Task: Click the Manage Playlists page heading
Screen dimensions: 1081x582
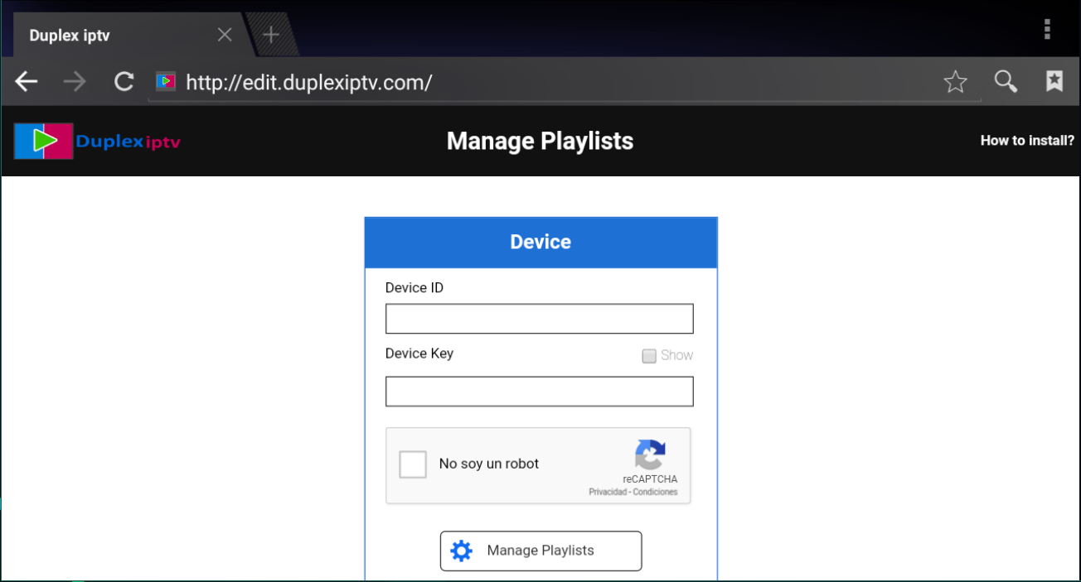Action: point(540,141)
